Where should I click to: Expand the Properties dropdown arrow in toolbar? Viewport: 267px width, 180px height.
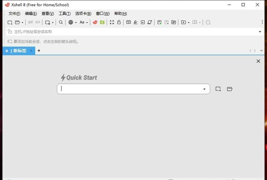point(53,23)
